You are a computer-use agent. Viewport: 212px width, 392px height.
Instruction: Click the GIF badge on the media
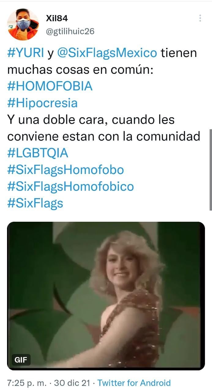point(21,360)
